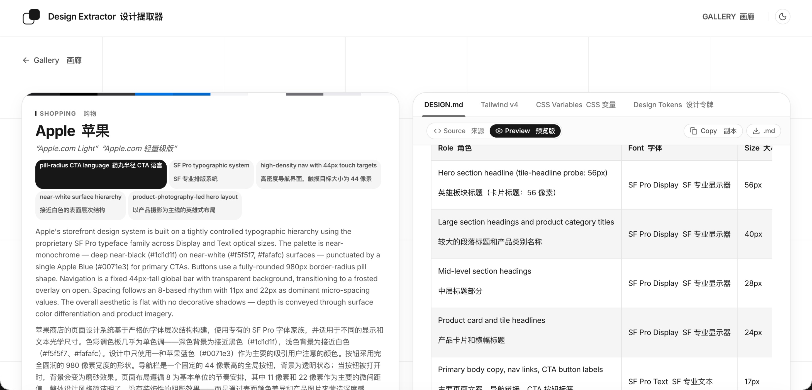This screenshot has width=812, height=390.
Task: Click the copy icon in Copy button
Action: [693, 131]
